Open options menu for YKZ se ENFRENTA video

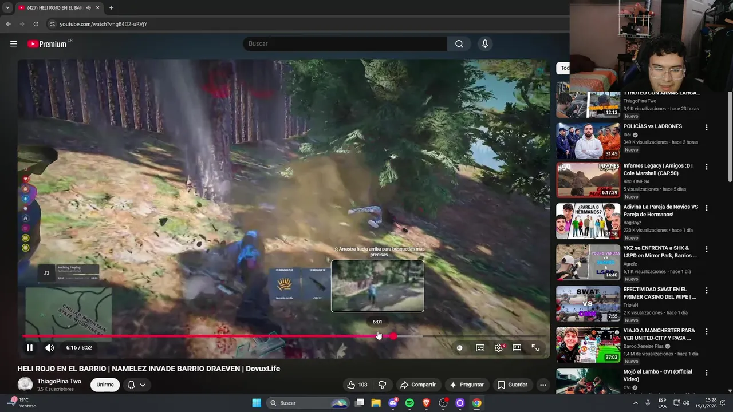tap(707, 249)
